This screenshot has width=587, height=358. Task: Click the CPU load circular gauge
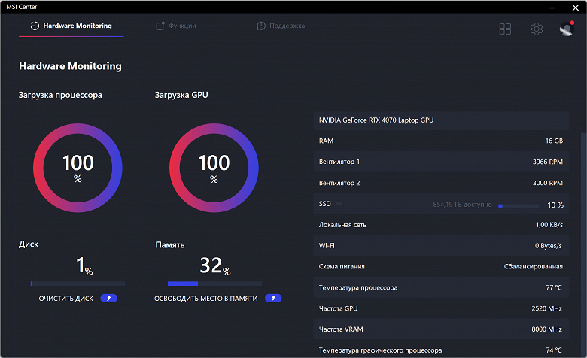point(78,168)
